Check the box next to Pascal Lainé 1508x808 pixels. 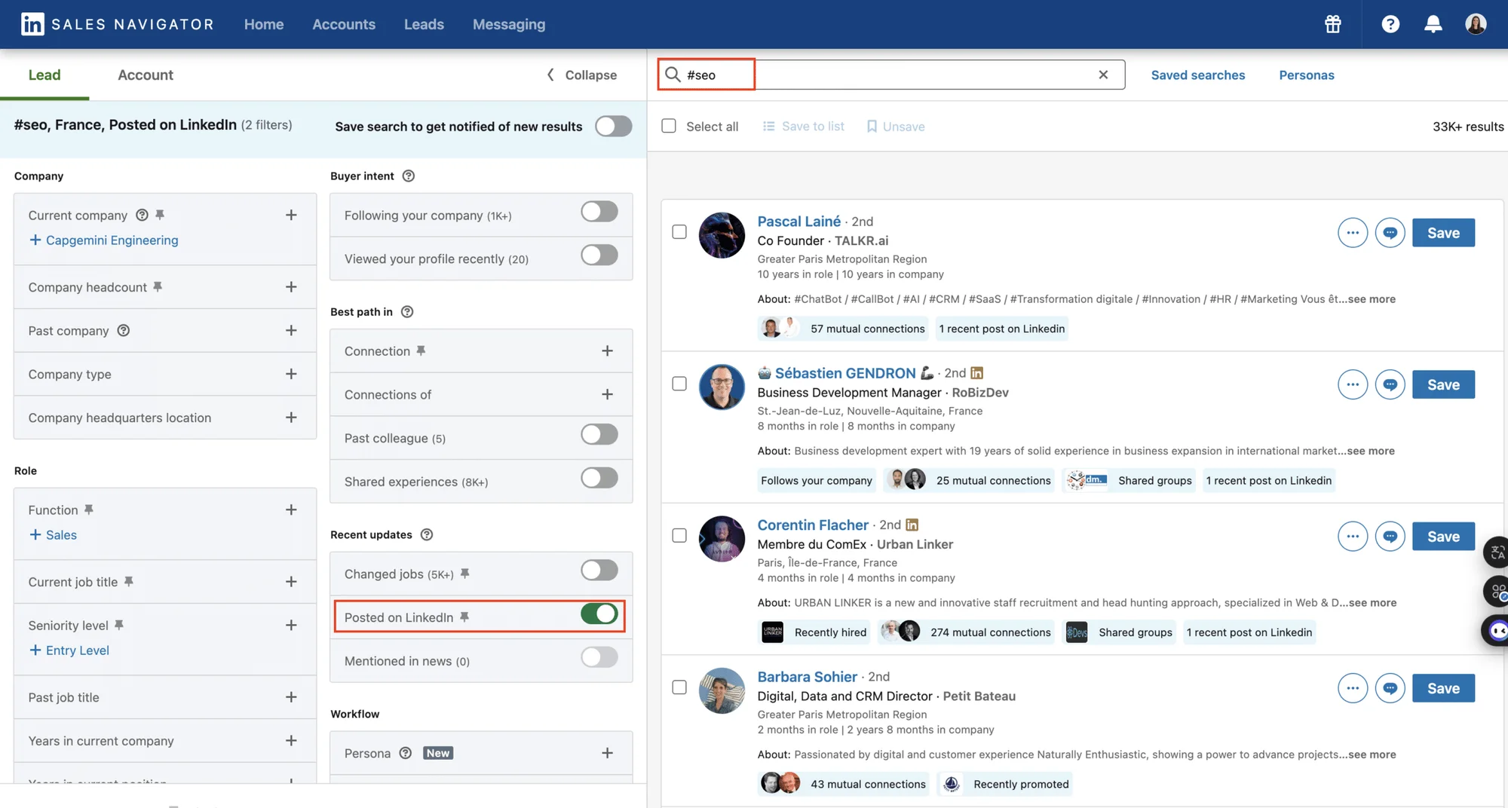679,232
